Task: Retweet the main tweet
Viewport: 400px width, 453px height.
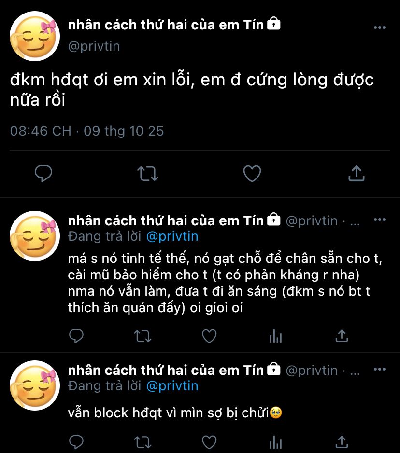Action: click(148, 174)
